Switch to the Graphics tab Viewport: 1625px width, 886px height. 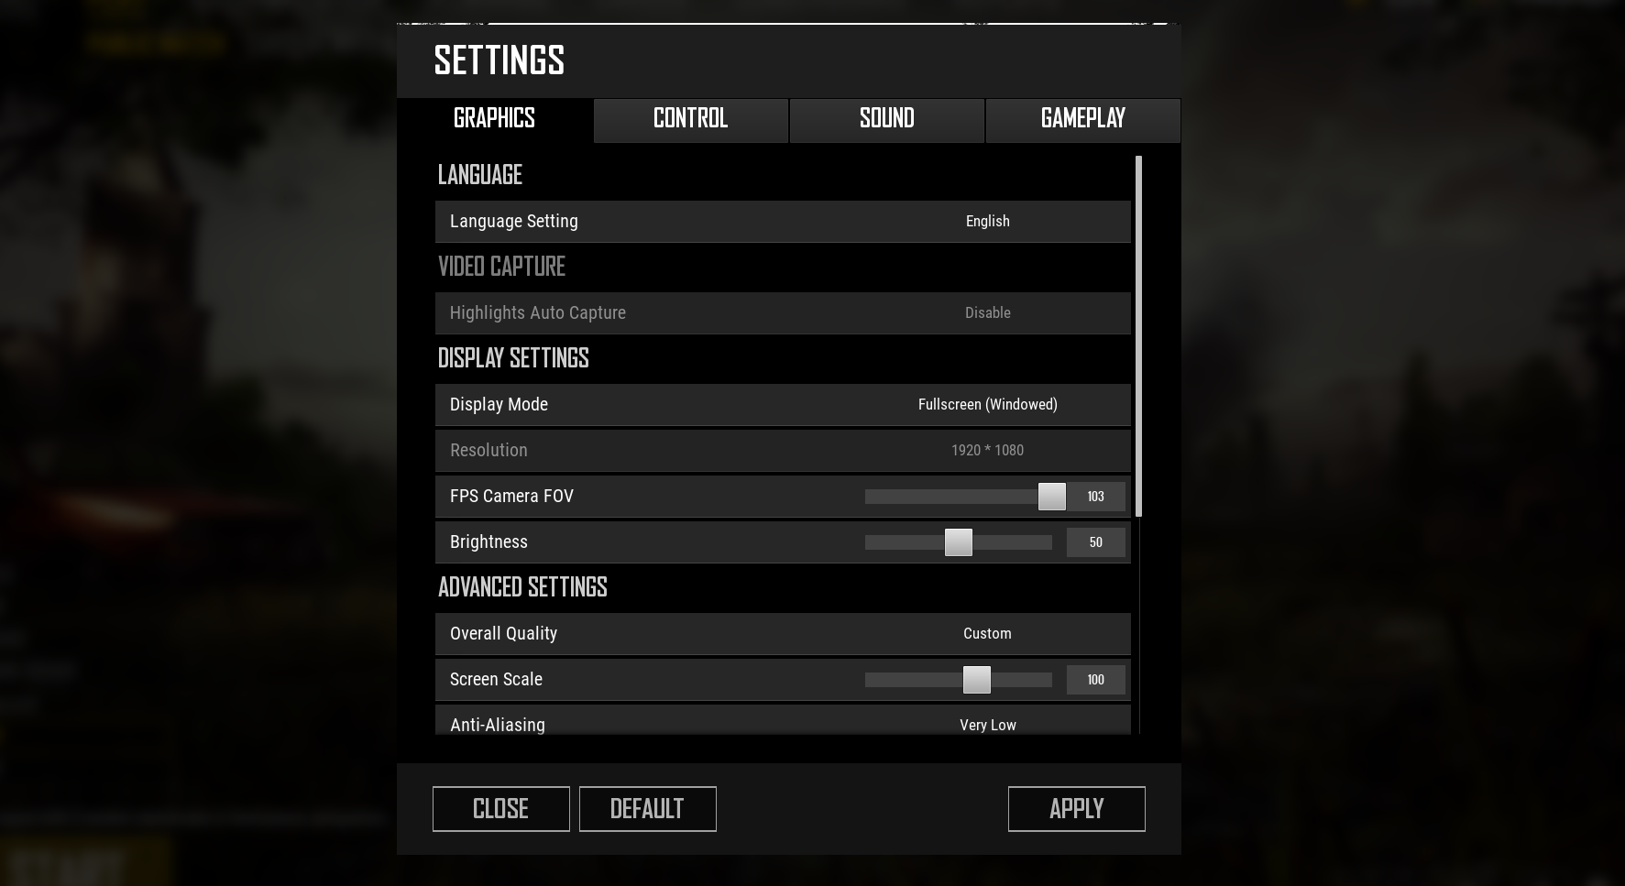click(x=494, y=119)
